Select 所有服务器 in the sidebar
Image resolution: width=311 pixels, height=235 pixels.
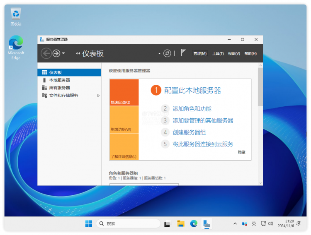point(69,88)
